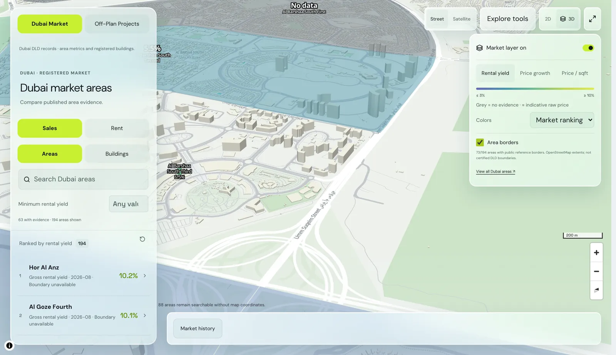
Task: Click the 10.1% yield value
Action: coord(129,315)
